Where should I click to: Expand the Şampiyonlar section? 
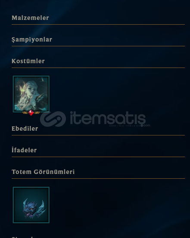coord(32,40)
